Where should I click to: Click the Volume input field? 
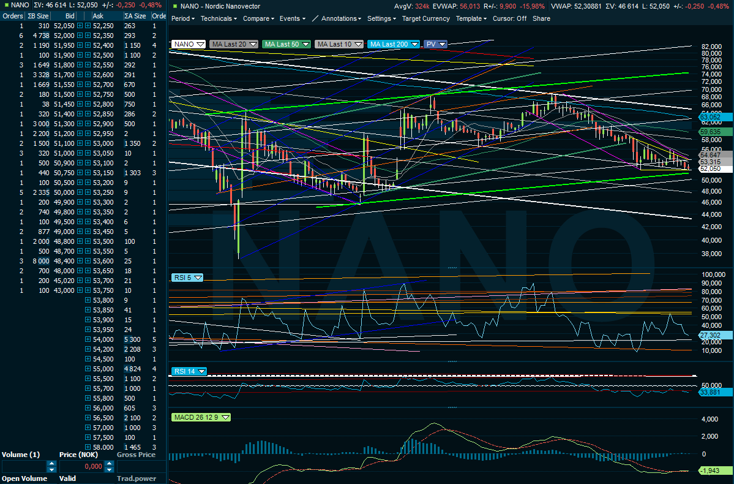[x=25, y=467]
